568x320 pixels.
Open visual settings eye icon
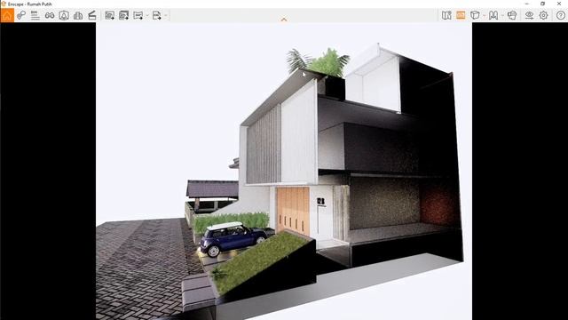529,15
